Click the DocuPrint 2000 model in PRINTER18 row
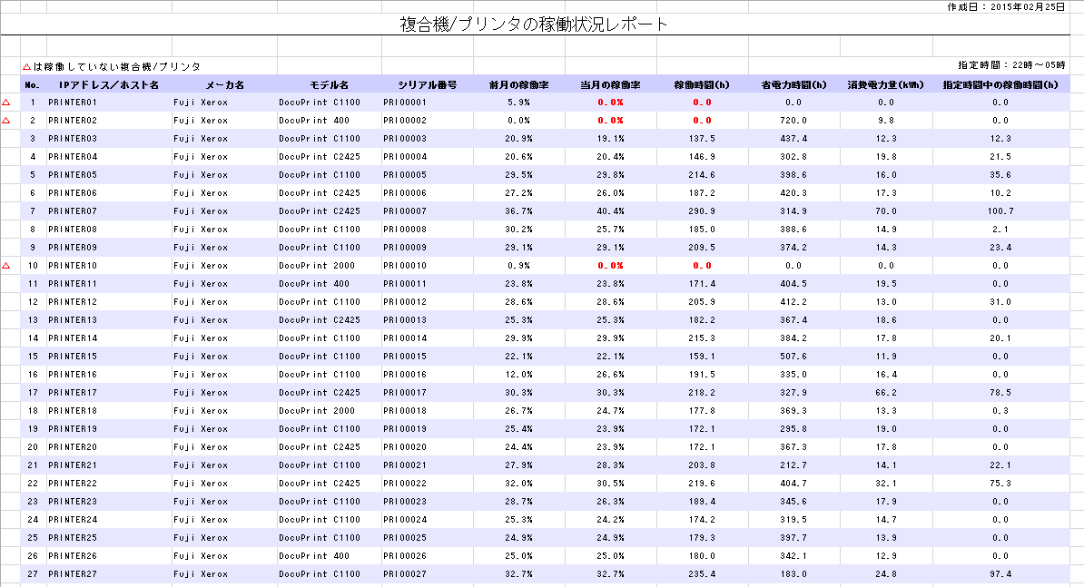Screen dimensions: 1084x587 click(x=317, y=411)
